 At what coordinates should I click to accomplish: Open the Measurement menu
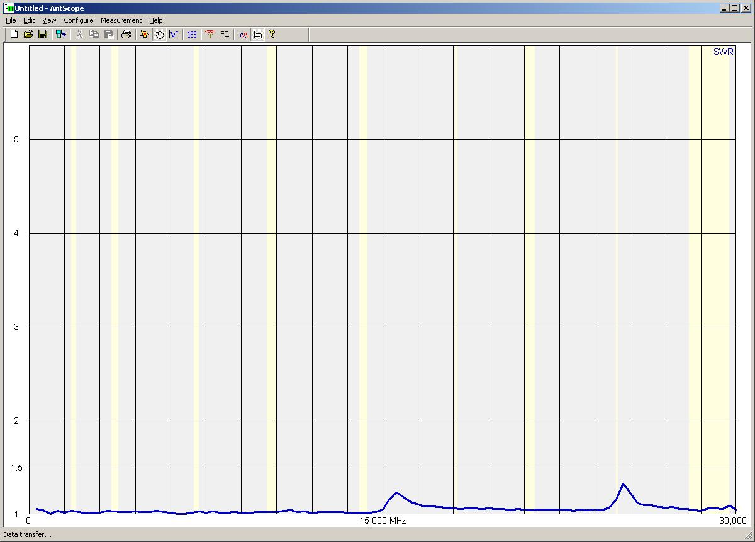[121, 20]
